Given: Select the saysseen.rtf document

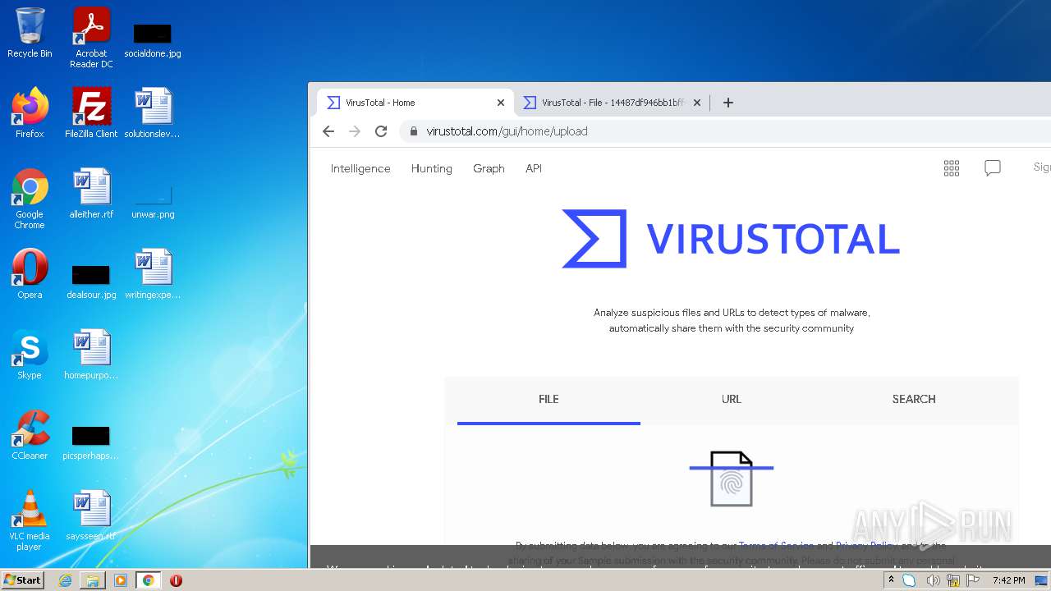Looking at the screenshot, I should (x=91, y=515).
